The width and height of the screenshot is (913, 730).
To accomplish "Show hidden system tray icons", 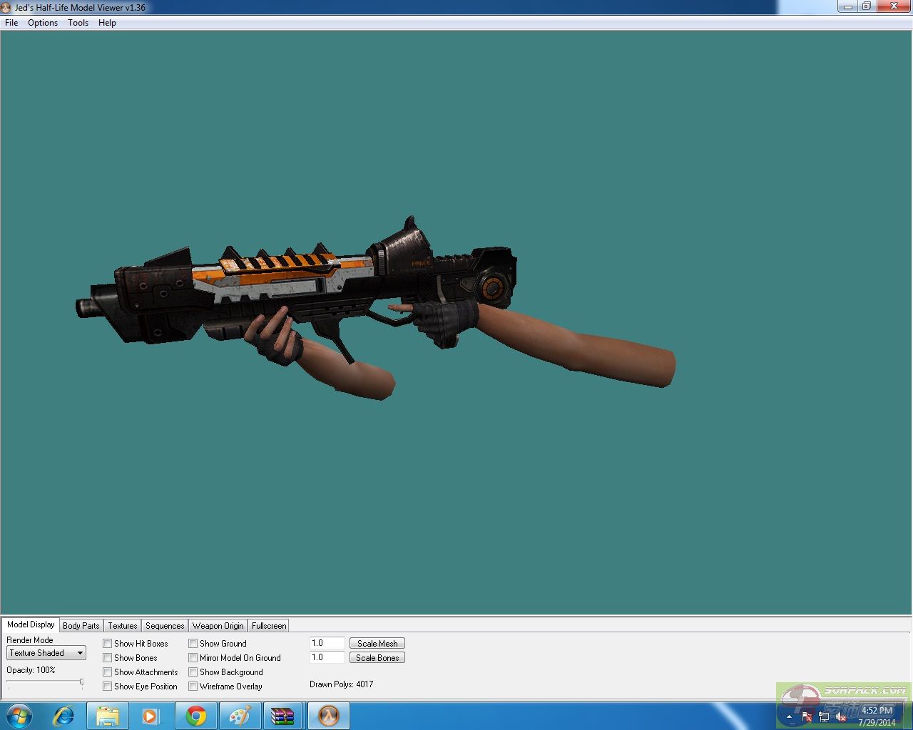I will pos(789,716).
